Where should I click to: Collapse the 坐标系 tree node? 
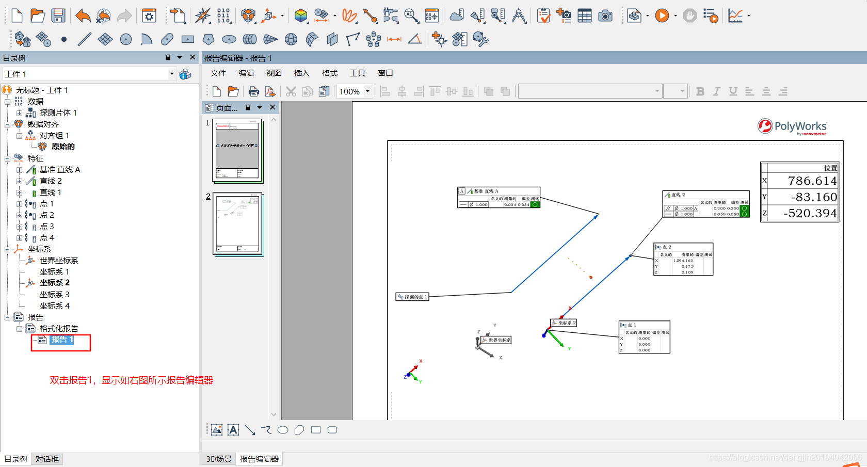(x=8, y=249)
